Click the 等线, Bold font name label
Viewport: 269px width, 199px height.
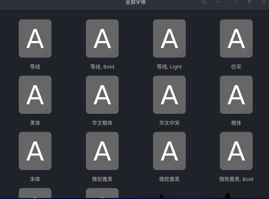(102, 67)
